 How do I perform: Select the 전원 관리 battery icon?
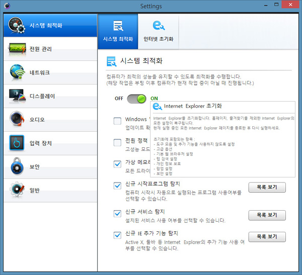17,49
